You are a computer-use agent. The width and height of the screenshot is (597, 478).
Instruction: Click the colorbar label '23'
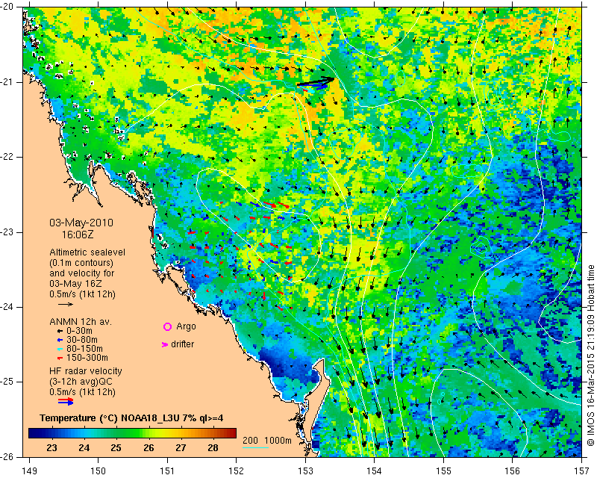coord(51,447)
